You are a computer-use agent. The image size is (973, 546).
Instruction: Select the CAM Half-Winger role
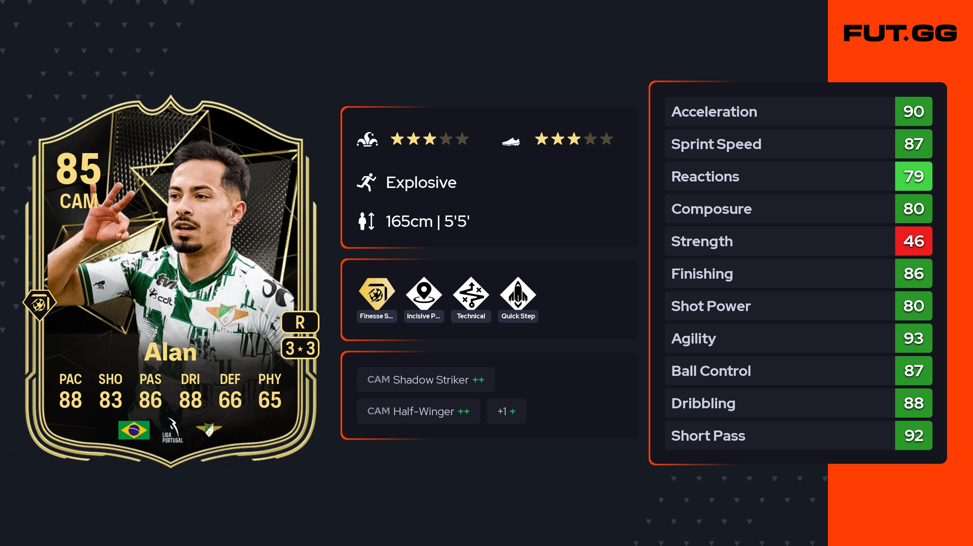(x=418, y=411)
